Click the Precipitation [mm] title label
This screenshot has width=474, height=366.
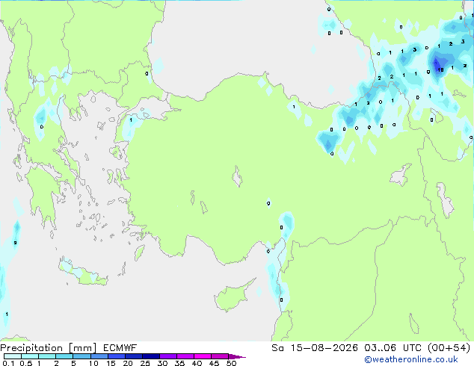coord(49,348)
